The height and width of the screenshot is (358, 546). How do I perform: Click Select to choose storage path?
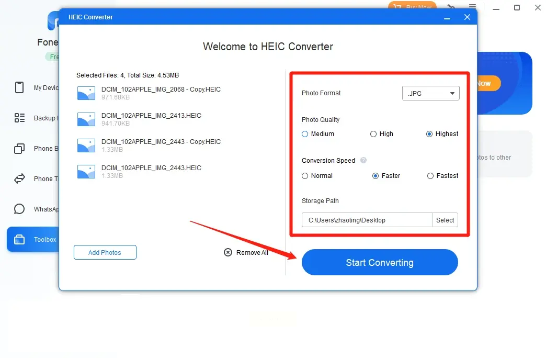pos(445,220)
